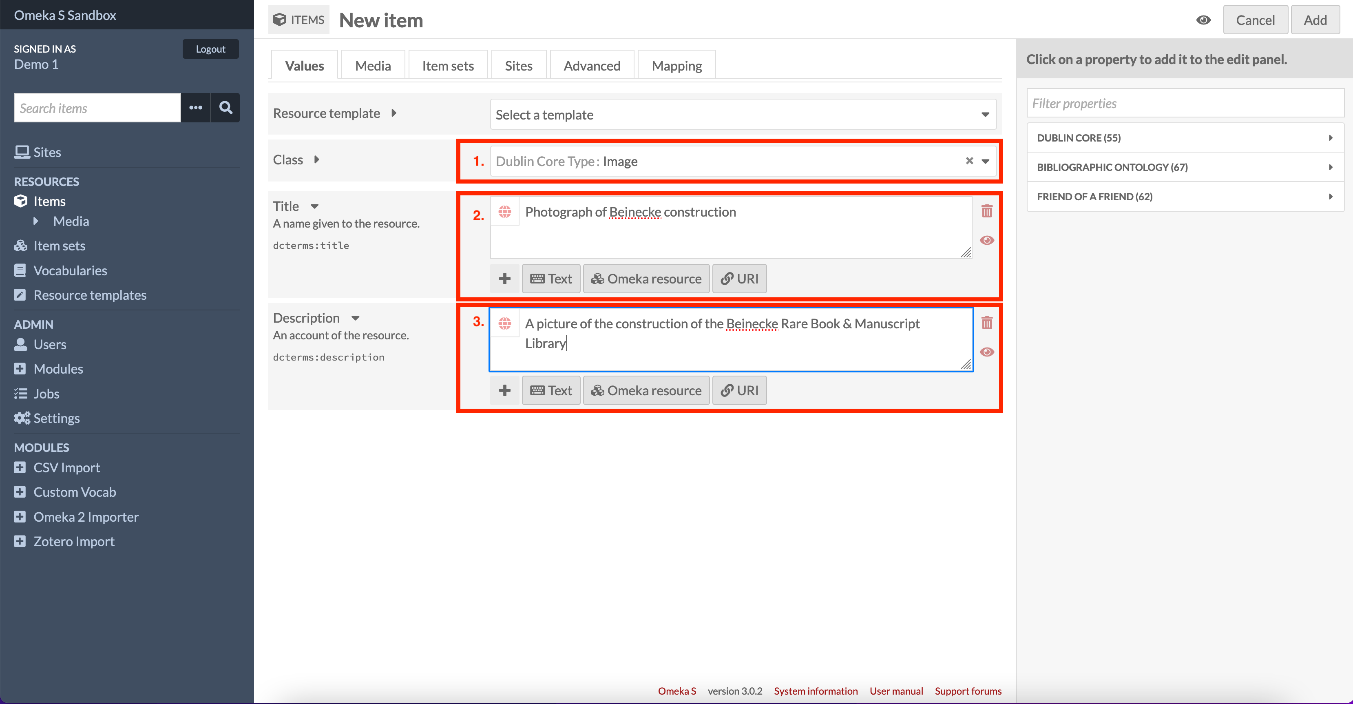Add an Omeka resource value under Description
Image resolution: width=1353 pixels, height=704 pixels.
click(x=646, y=390)
